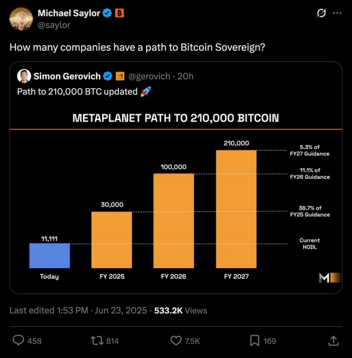
Task: Click the orange Bitcoin affiliation badge
Action: pyautogui.click(x=119, y=13)
